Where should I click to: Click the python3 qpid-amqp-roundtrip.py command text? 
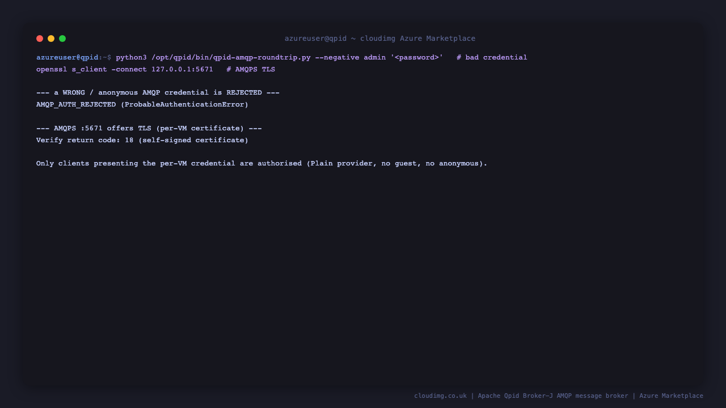(x=280, y=57)
